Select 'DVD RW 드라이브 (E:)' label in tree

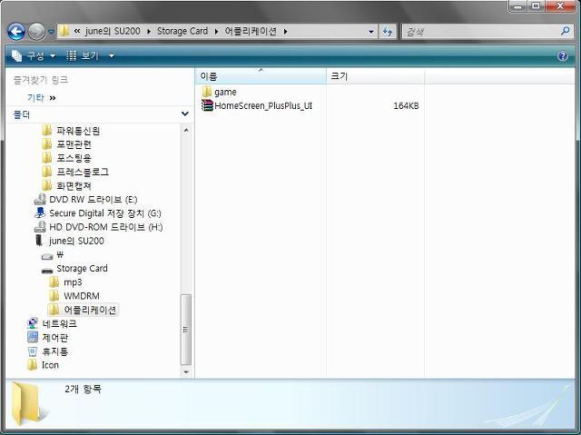[x=94, y=200]
